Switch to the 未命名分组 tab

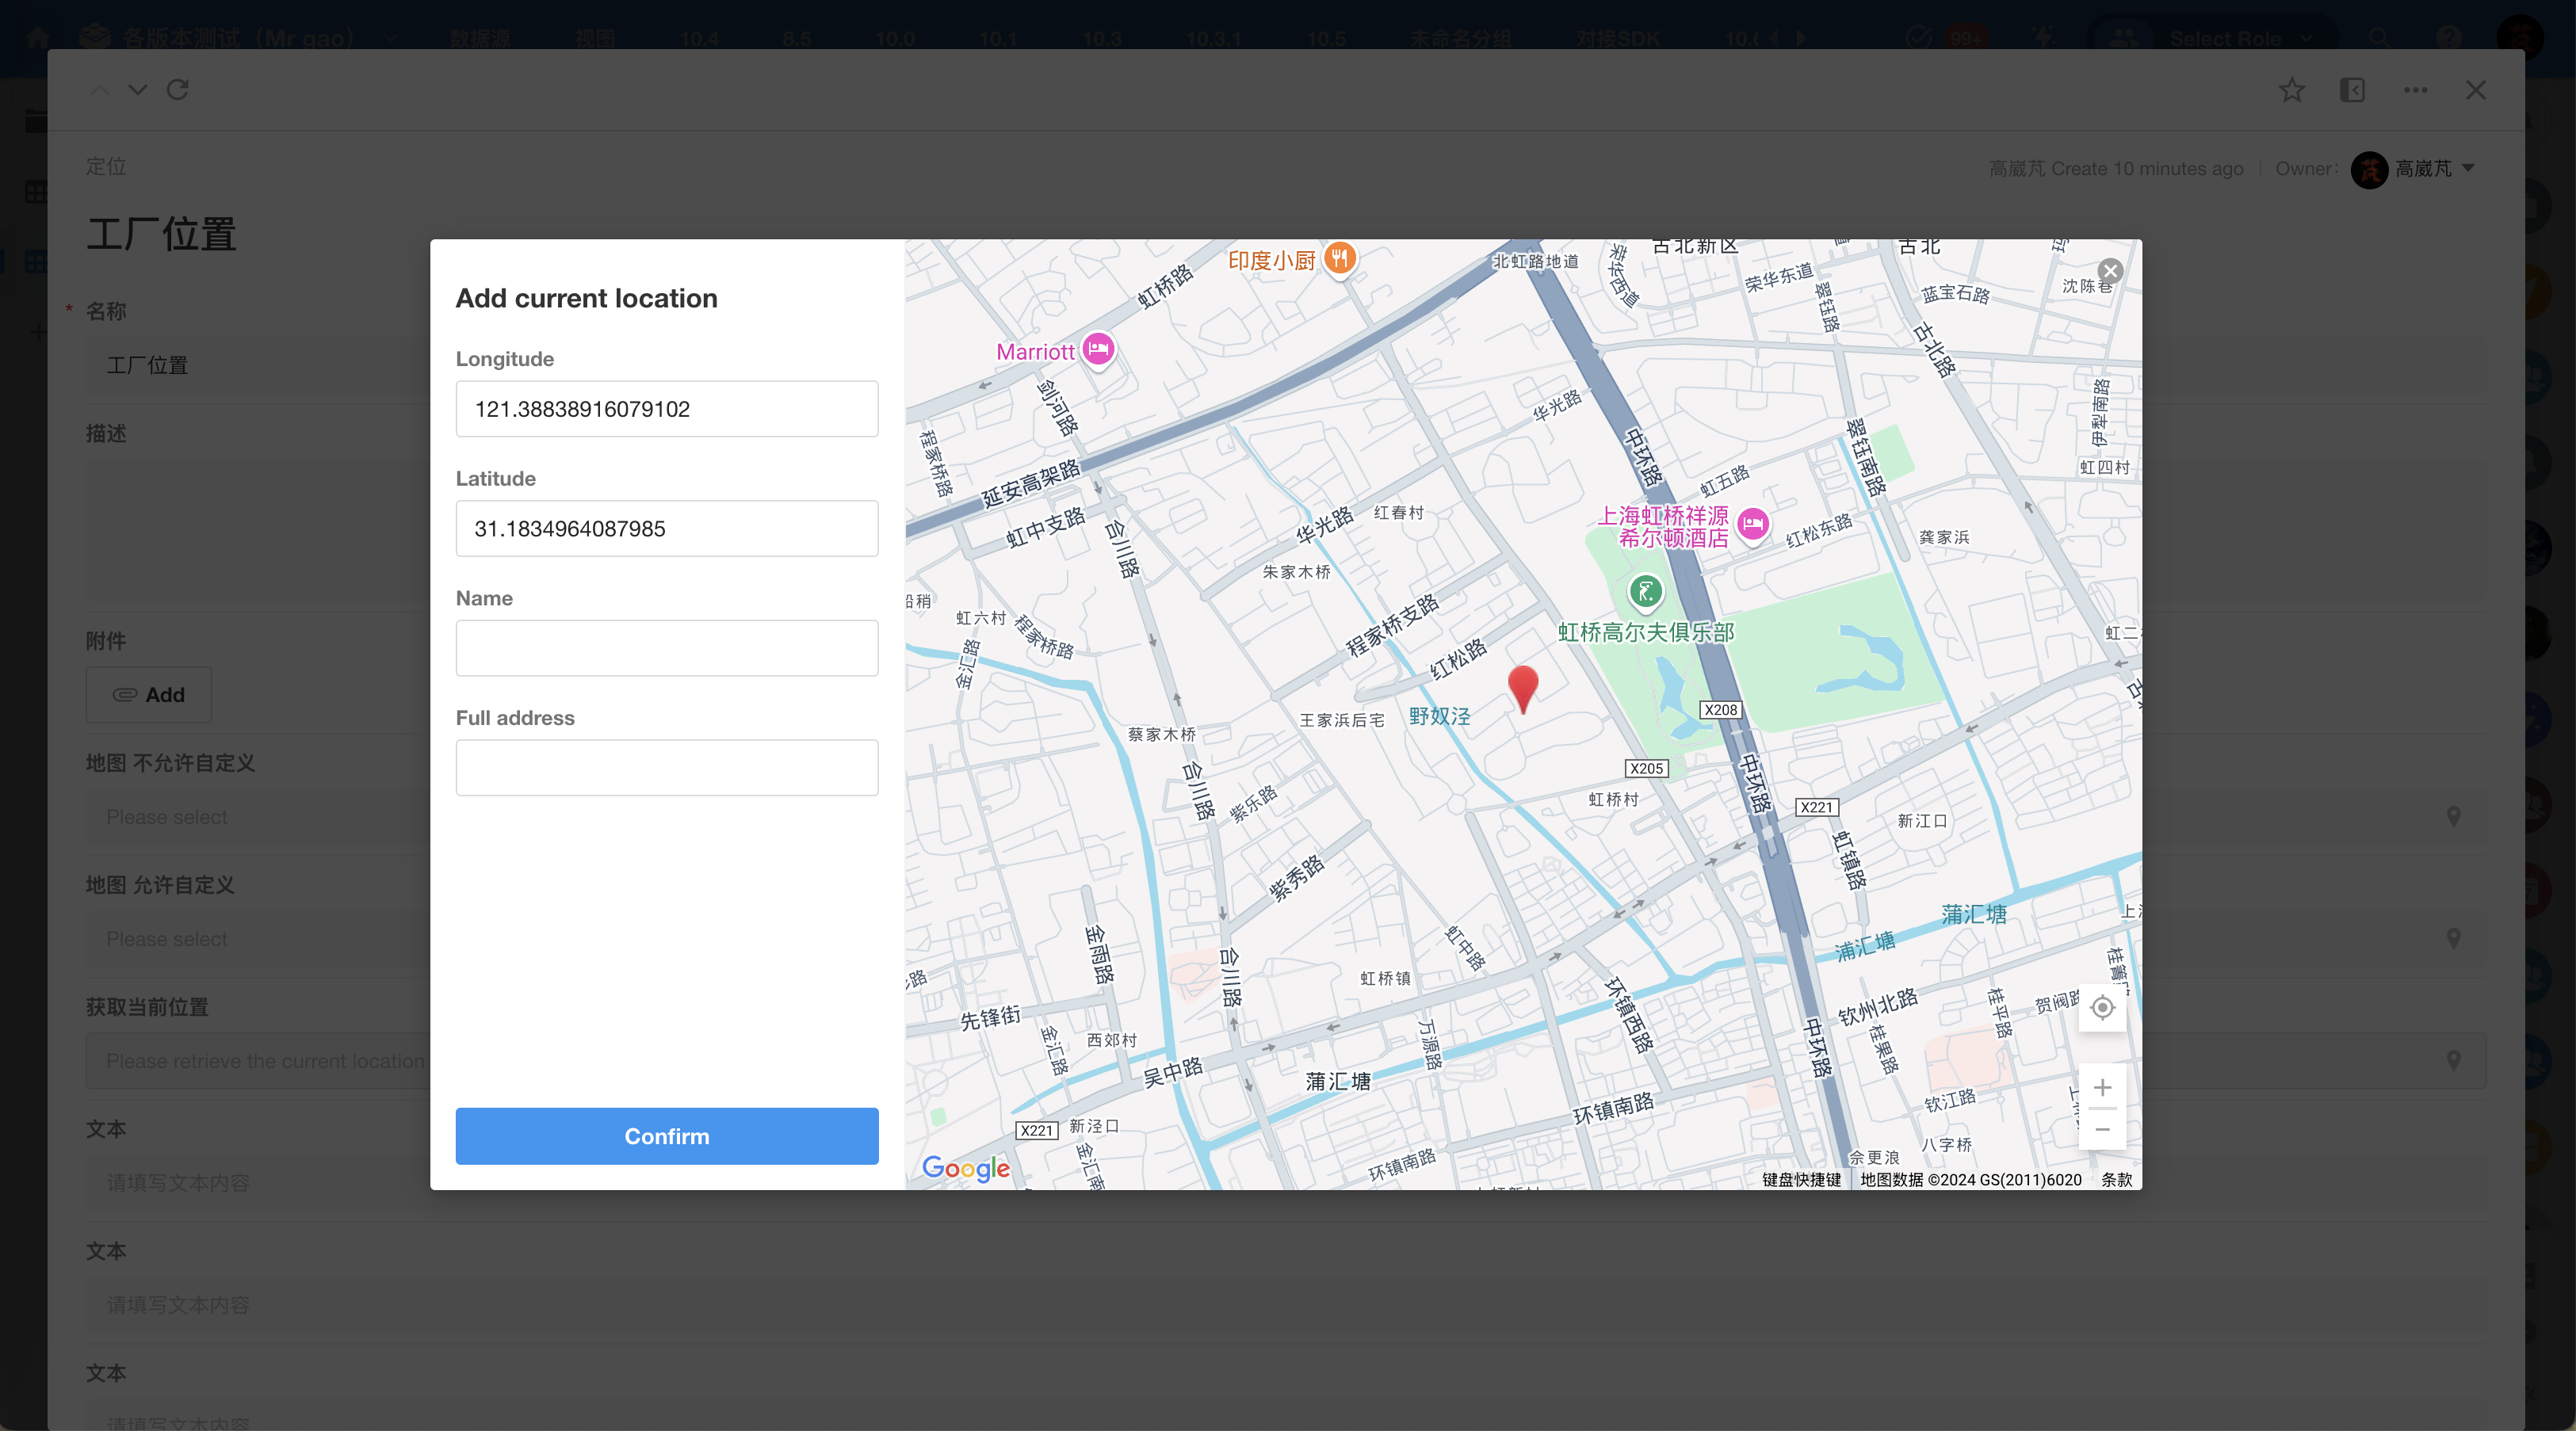tap(1461, 38)
